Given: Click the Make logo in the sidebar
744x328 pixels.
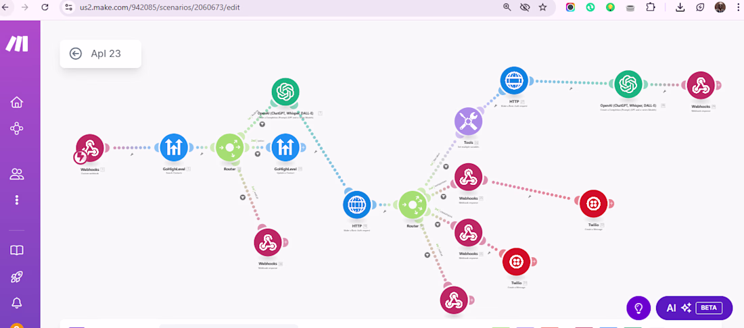Looking at the screenshot, I should point(17,44).
